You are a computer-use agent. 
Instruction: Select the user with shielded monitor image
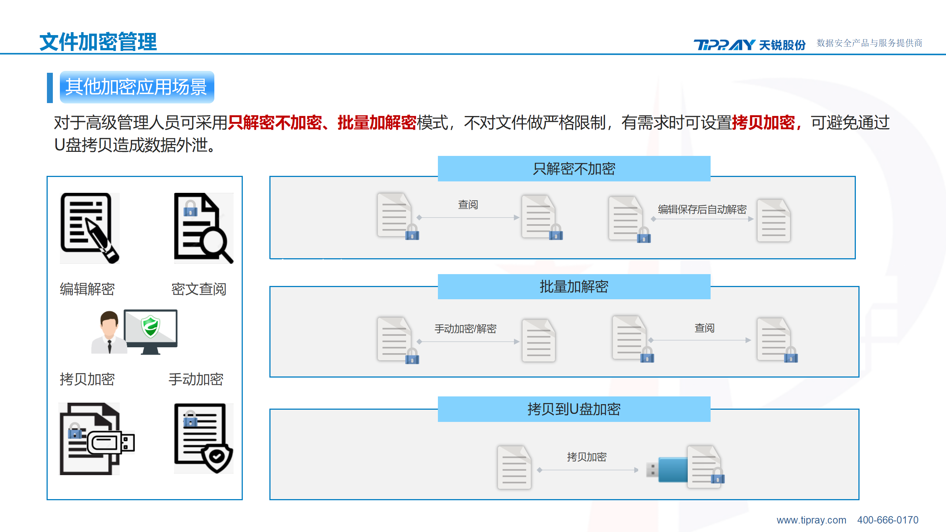point(135,332)
